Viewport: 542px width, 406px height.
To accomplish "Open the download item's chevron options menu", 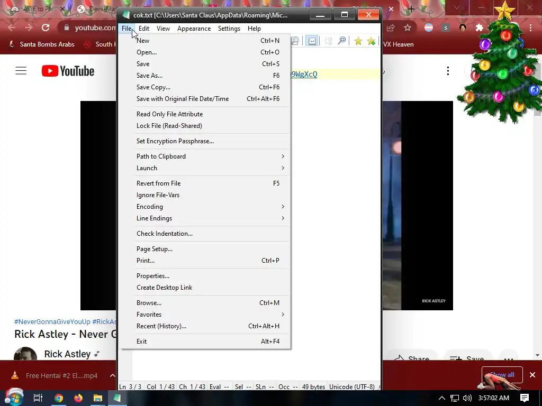I will pos(112,375).
